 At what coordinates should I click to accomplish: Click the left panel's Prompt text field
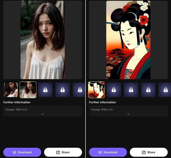point(42,111)
